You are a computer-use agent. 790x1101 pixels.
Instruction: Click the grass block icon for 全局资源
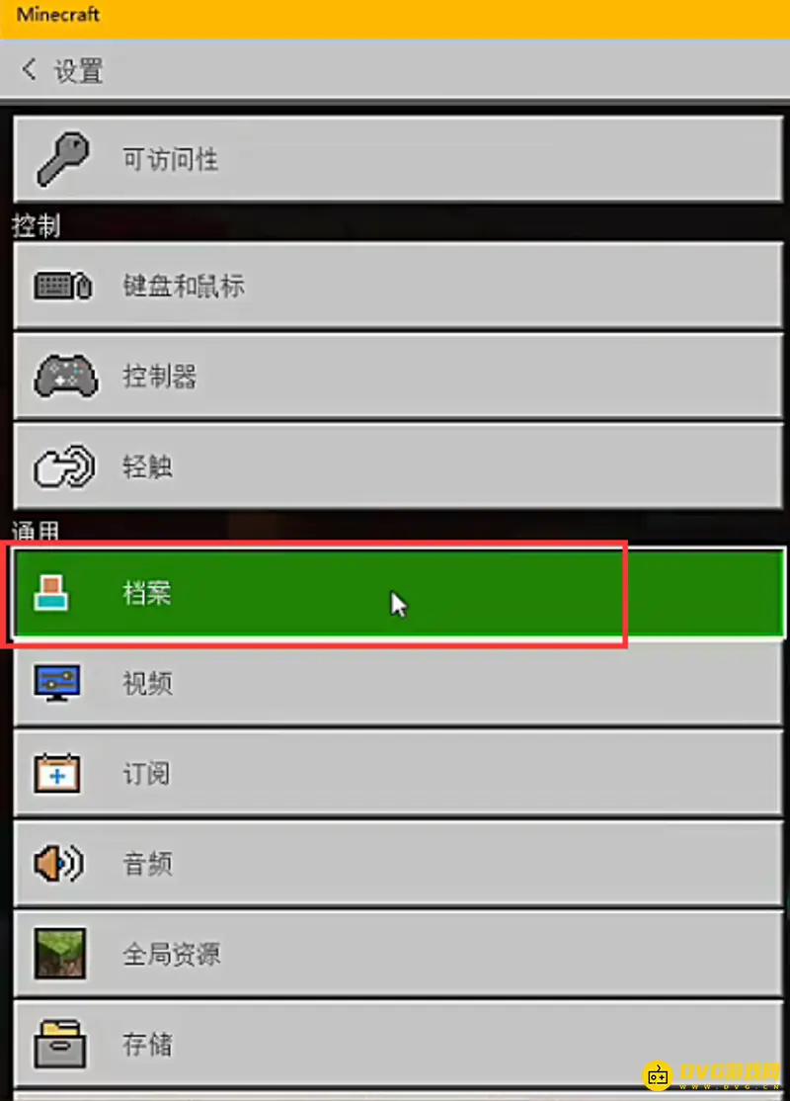(59, 954)
